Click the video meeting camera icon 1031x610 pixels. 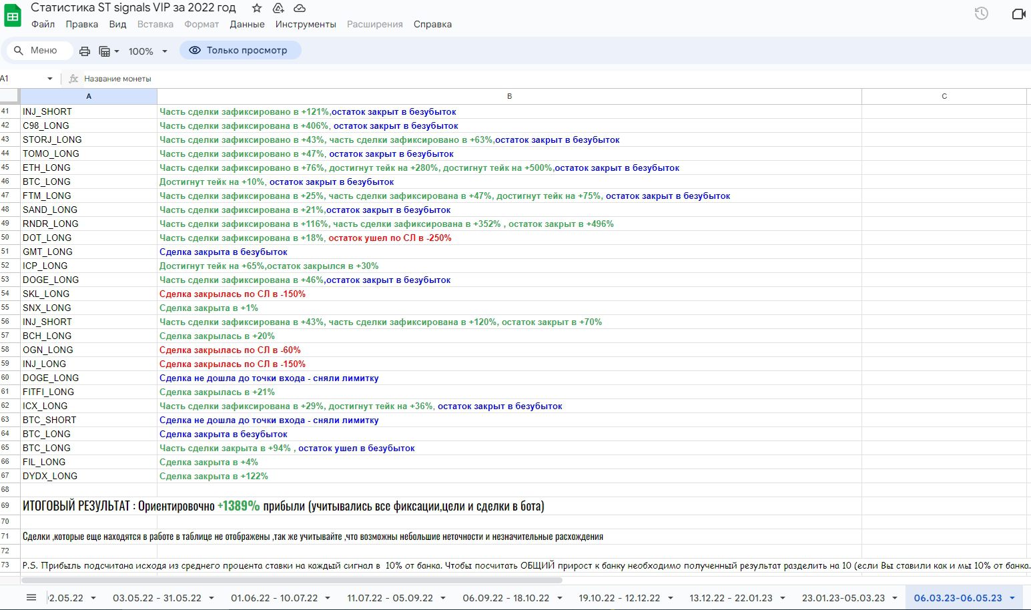[x=1019, y=13]
